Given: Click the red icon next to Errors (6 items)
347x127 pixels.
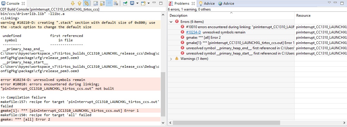Looking at the screenshot, I should (177, 22).
